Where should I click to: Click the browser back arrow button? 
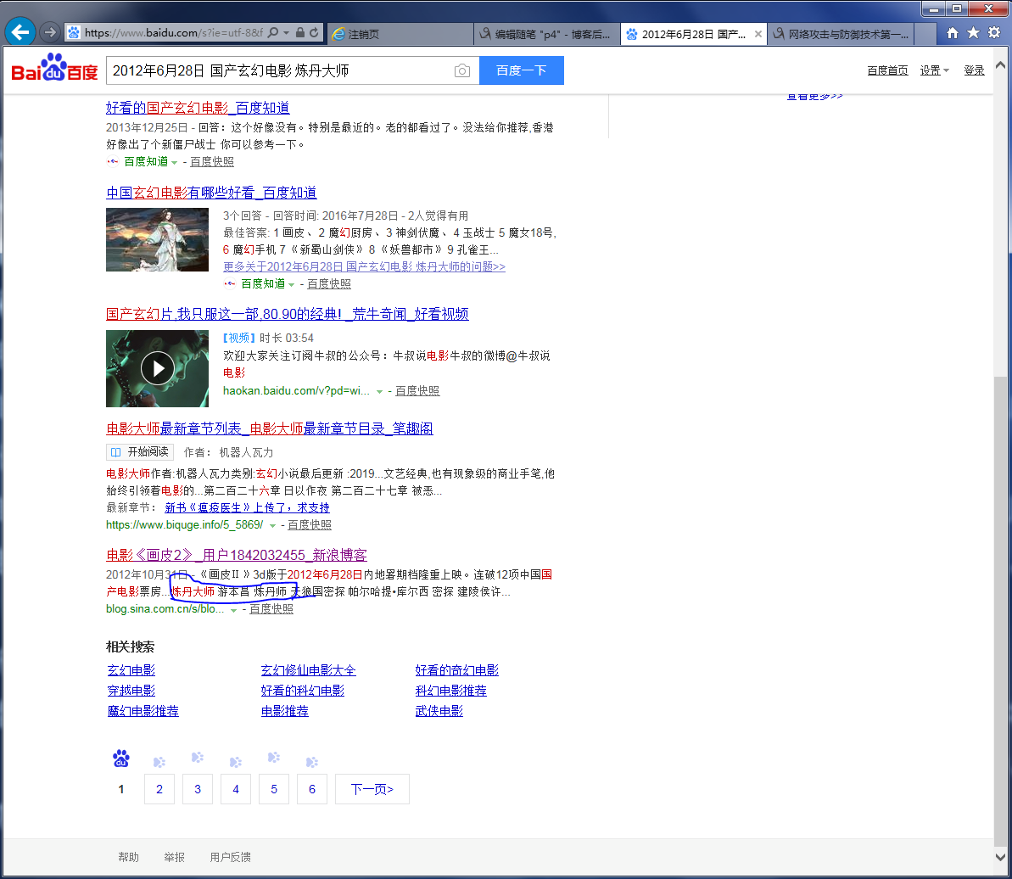point(20,31)
